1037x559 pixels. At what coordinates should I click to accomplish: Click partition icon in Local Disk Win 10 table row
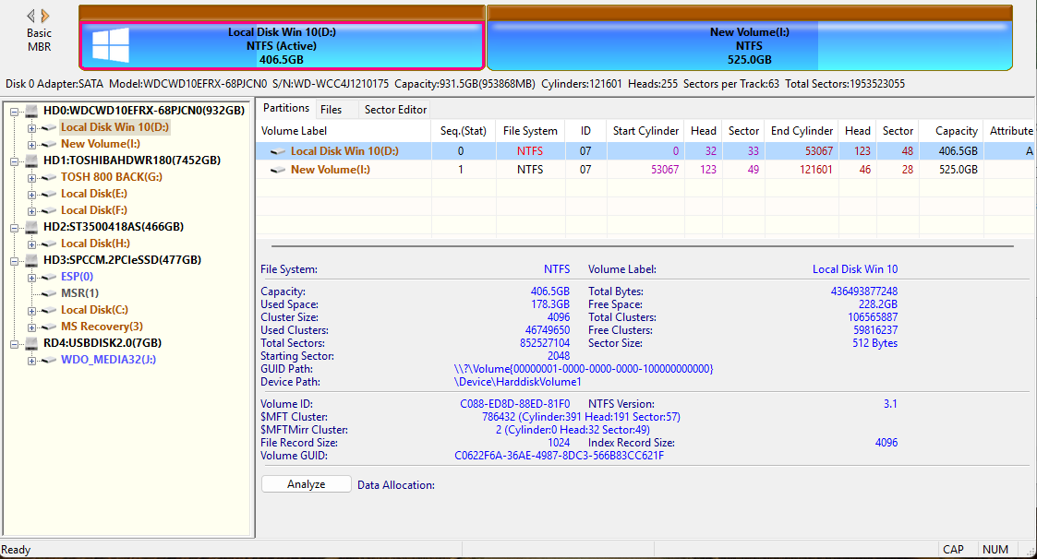(x=278, y=151)
